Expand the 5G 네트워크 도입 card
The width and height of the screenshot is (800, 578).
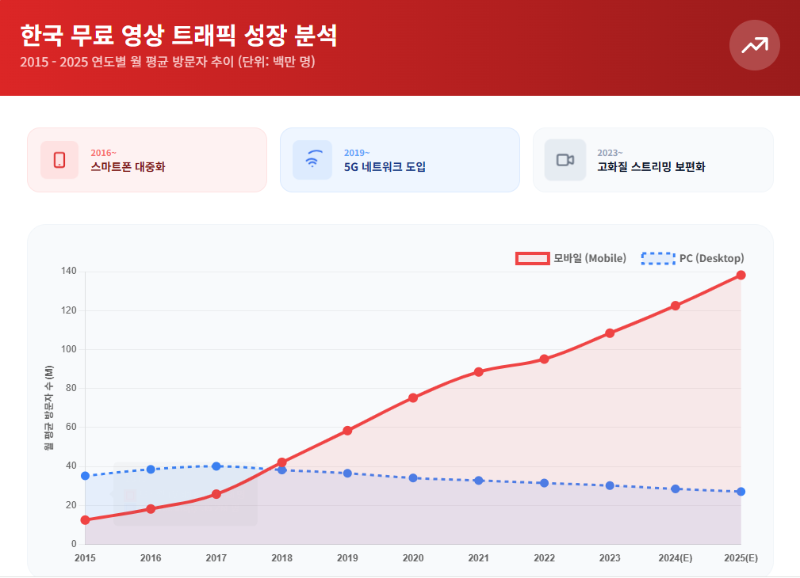point(400,159)
